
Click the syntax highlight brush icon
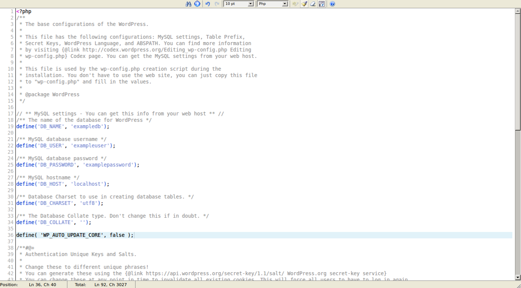304,4
